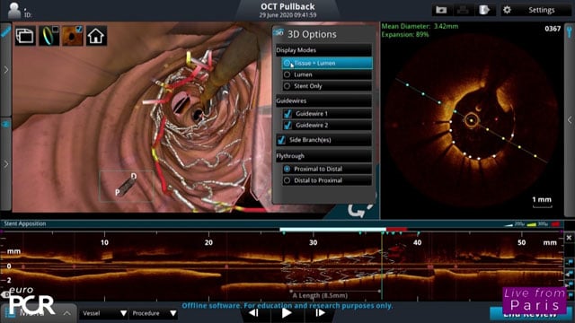The image size is (575, 323).
Task: Click the red apposition legend swatch
Action: tap(555, 223)
